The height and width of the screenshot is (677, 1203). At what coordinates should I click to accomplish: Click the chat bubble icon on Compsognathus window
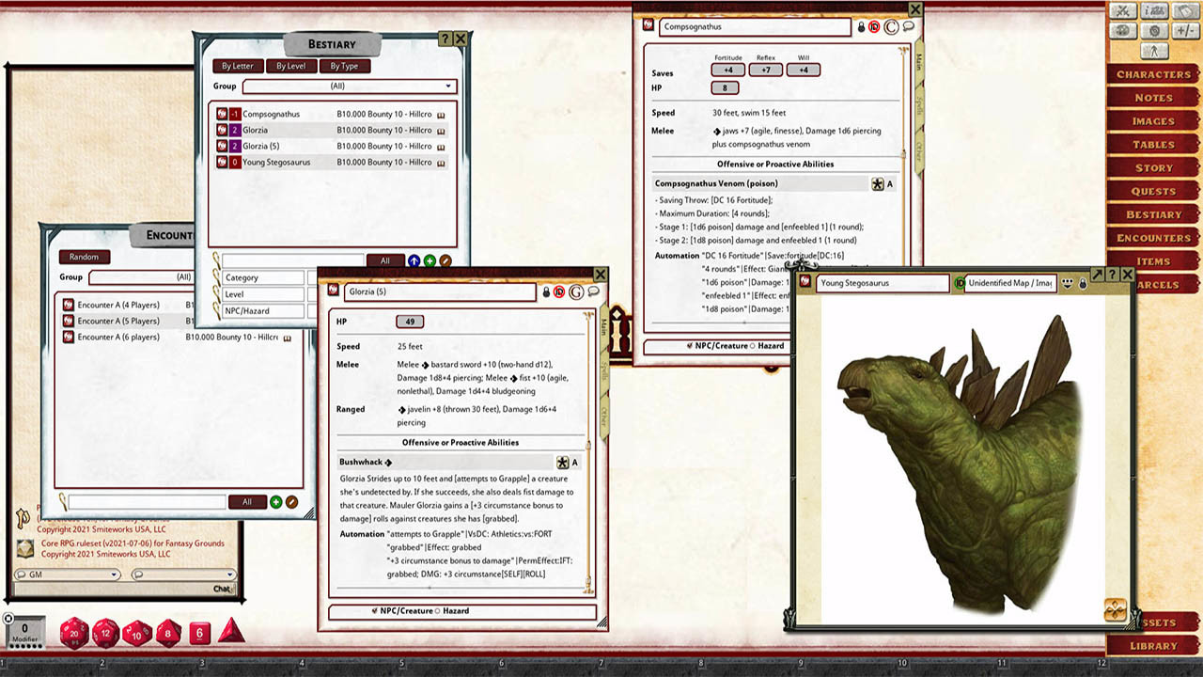click(908, 26)
